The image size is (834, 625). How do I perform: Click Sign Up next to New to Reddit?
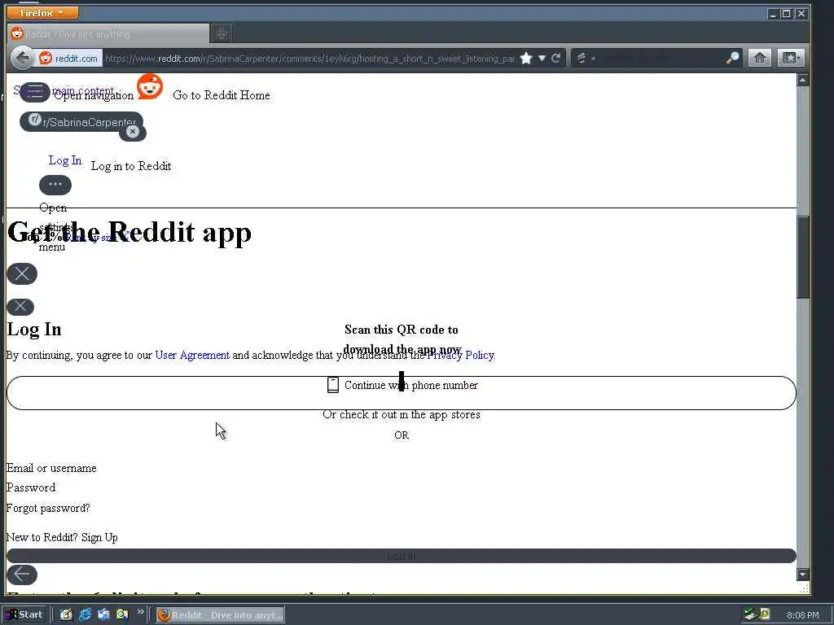[99, 537]
